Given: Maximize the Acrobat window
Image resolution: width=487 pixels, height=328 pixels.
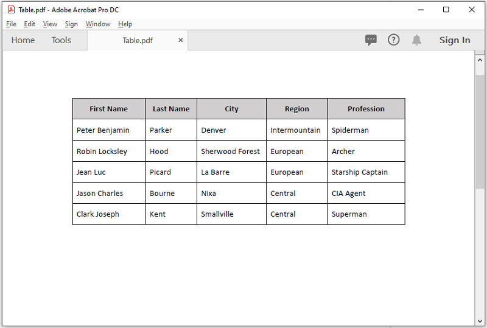Looking at the screenshot, I should click(446, 10).
